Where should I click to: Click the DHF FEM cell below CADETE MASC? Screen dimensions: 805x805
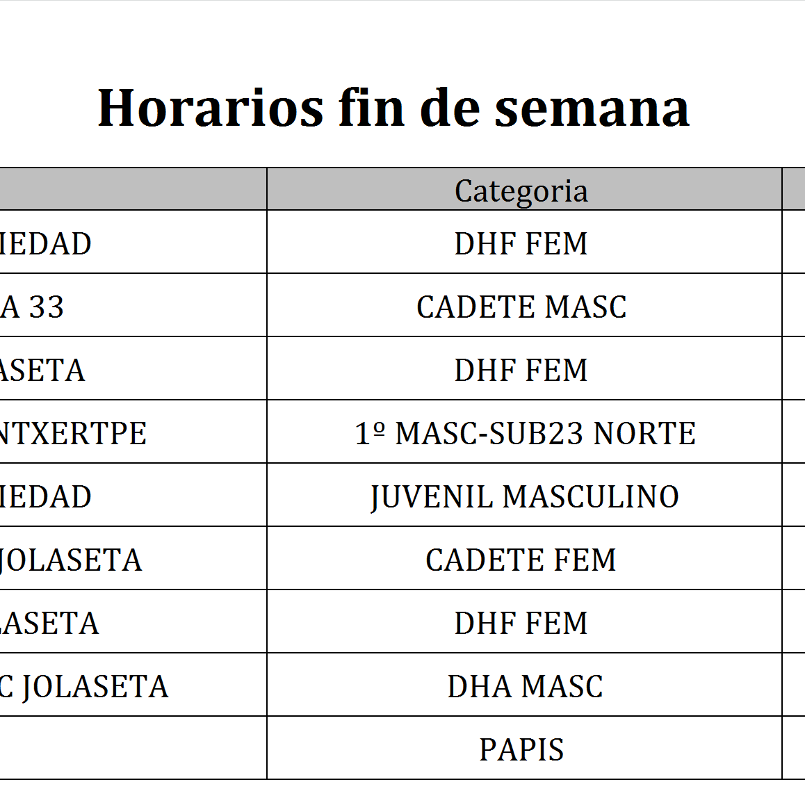pyautogui.click(x=521, y=370)
